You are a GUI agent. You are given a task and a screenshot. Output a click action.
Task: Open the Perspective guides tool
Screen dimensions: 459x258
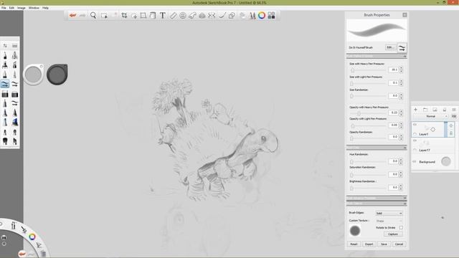point(202,16)
